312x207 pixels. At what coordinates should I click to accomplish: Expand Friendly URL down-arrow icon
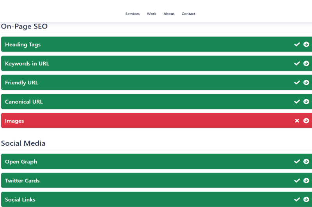click(306, 82)
